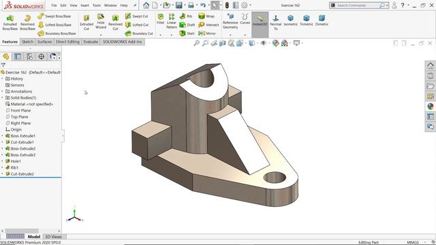Click Boundary Boss/Base

coord(57,33)
